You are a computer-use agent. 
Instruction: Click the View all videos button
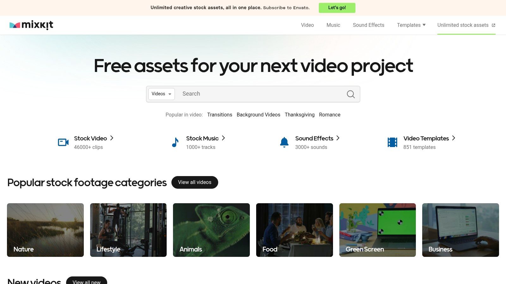click(195, 182)
